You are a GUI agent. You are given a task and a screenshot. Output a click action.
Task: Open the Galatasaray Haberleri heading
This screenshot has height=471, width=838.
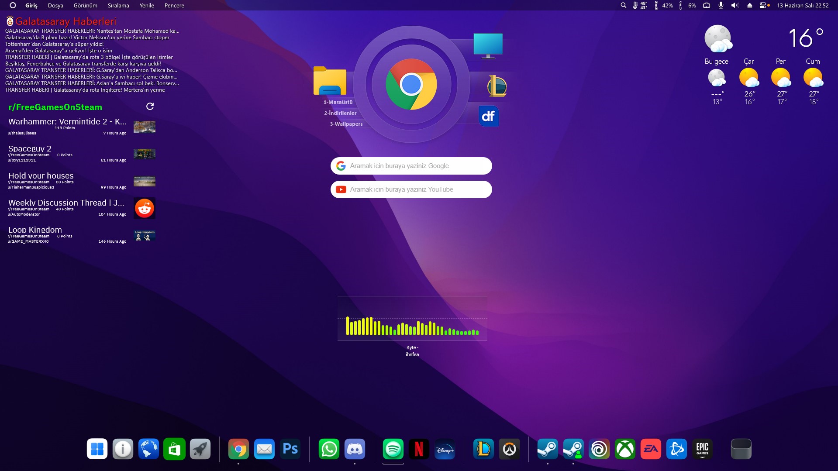point(66,21)
